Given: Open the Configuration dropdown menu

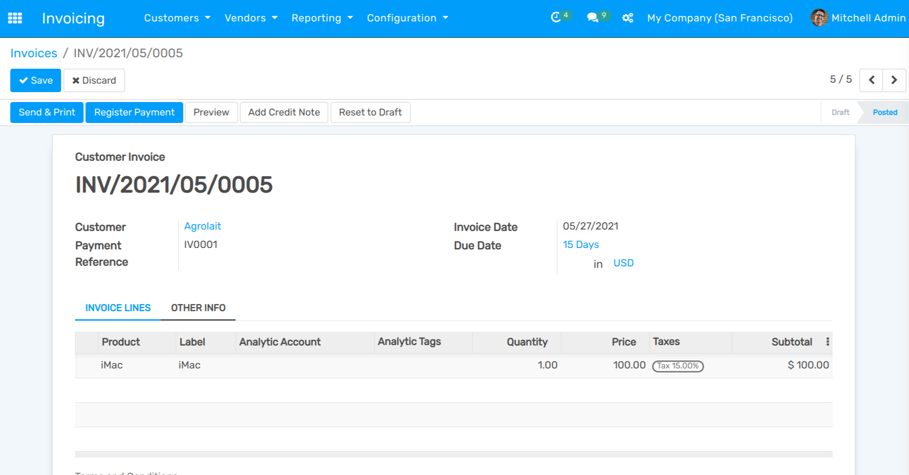Looking at the screenshot, I should [x=407, y=18].
